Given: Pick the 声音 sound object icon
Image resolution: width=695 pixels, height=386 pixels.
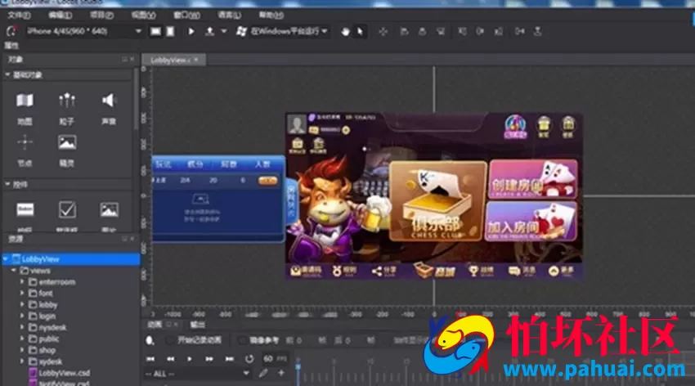Looking at the screenshot, I should [109, 101].
